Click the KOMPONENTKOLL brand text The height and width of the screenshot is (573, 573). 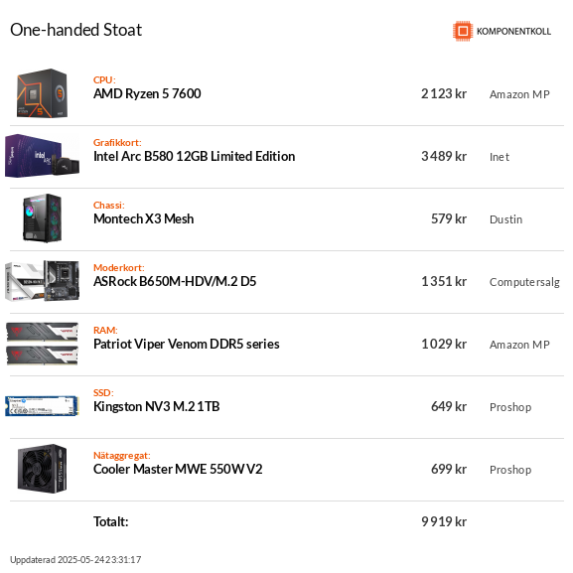coord(513,32)
